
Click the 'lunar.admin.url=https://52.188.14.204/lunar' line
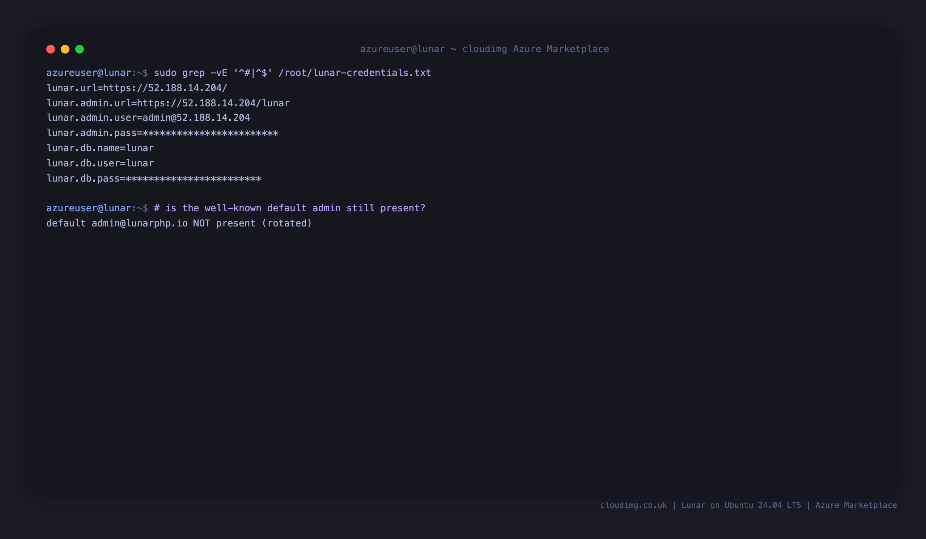click(168, 103)
